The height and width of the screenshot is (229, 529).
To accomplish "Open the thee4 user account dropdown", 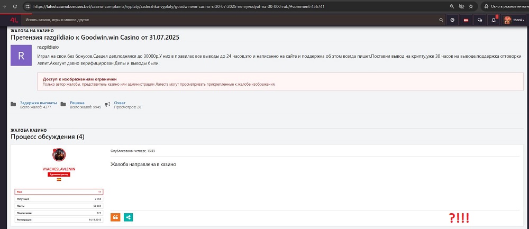I will tap(514, 20).
